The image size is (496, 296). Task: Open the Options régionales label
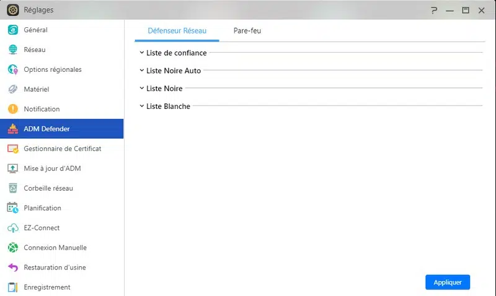(53, 69)
